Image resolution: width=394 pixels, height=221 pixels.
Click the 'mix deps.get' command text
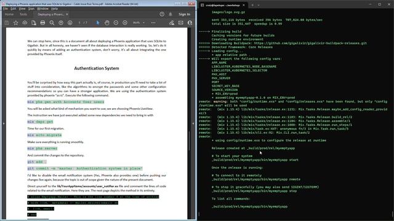[x=40, y=122]
